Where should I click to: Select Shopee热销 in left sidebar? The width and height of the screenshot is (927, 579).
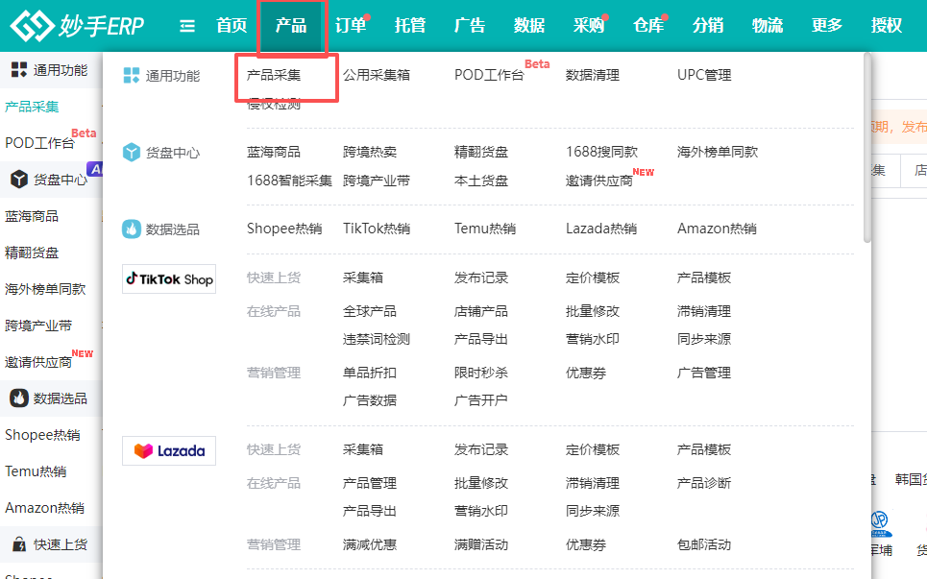42,435
